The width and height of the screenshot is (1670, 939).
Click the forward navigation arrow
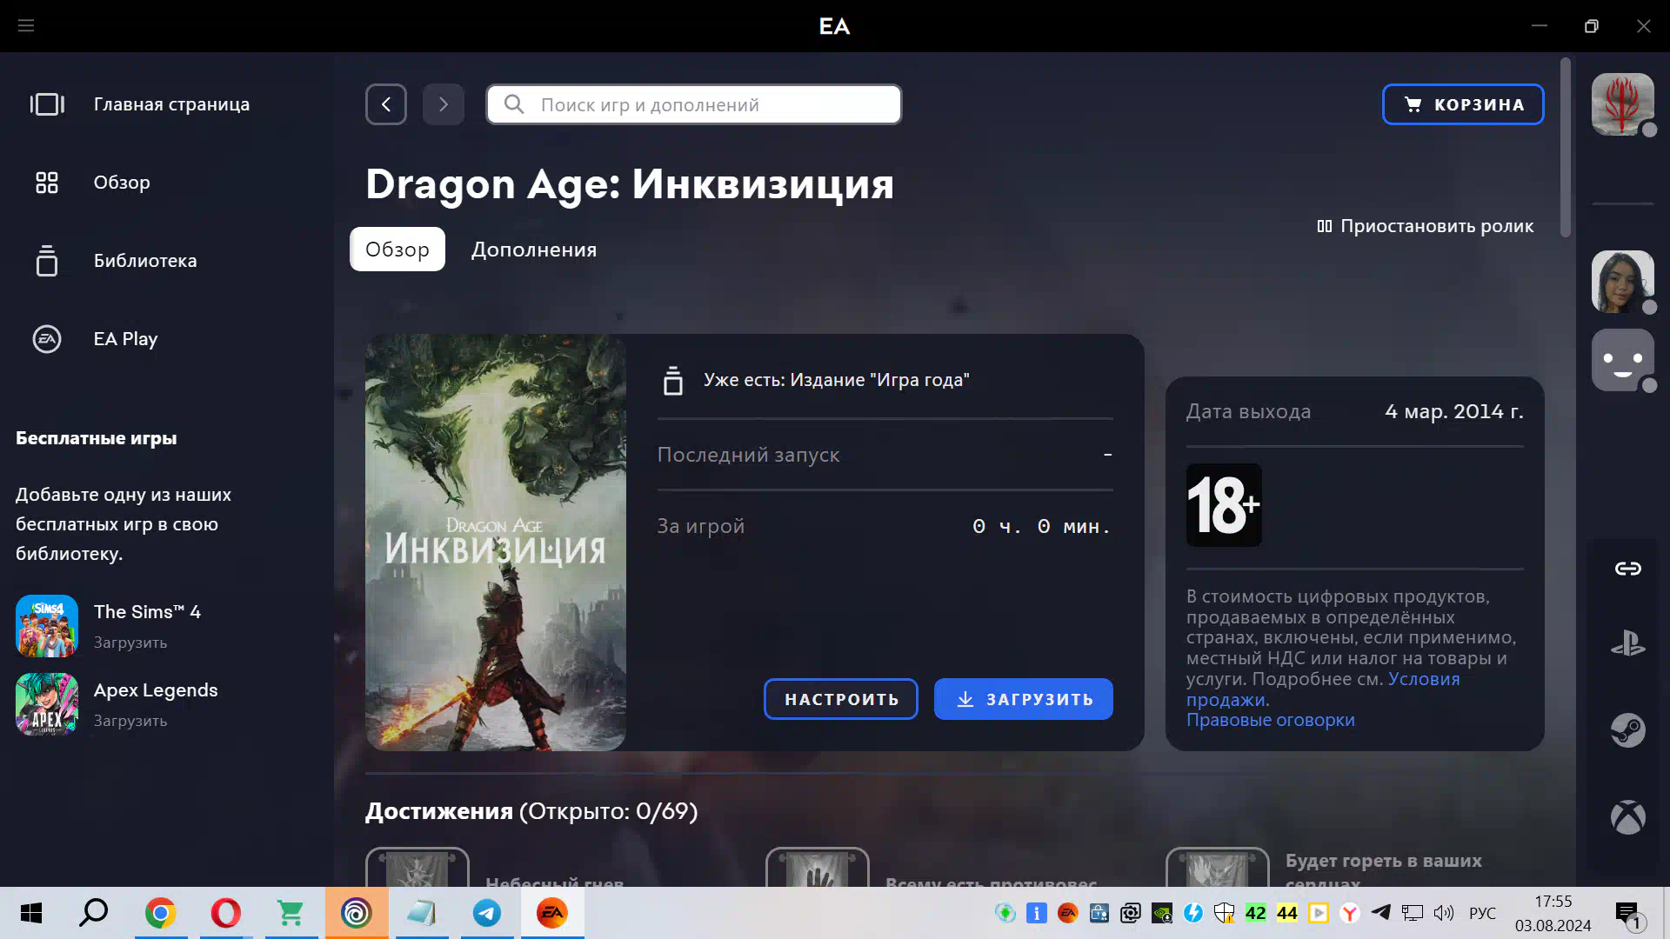click(444, 104)
